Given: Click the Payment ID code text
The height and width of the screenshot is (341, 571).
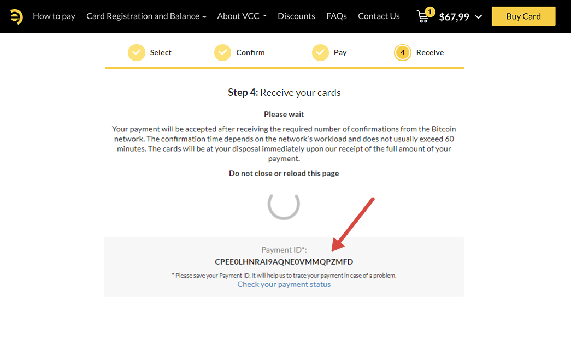Looking at the screenshot, I should [x=284, y=262].
